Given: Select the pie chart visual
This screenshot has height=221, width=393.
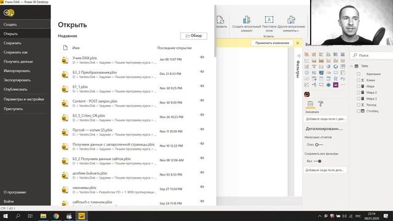Looking at the screenshot, I should (x=329, y=66).
